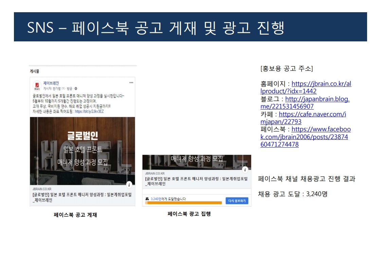Click the gear icon beside 방금 in post header
Screen dimensions: 381x269
coord(76,89)
